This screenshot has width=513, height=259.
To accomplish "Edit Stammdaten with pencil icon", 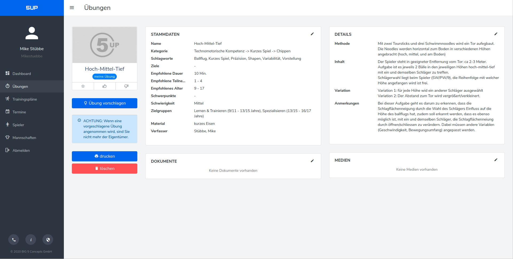I will pyautogui.click(x=312, y=34).
